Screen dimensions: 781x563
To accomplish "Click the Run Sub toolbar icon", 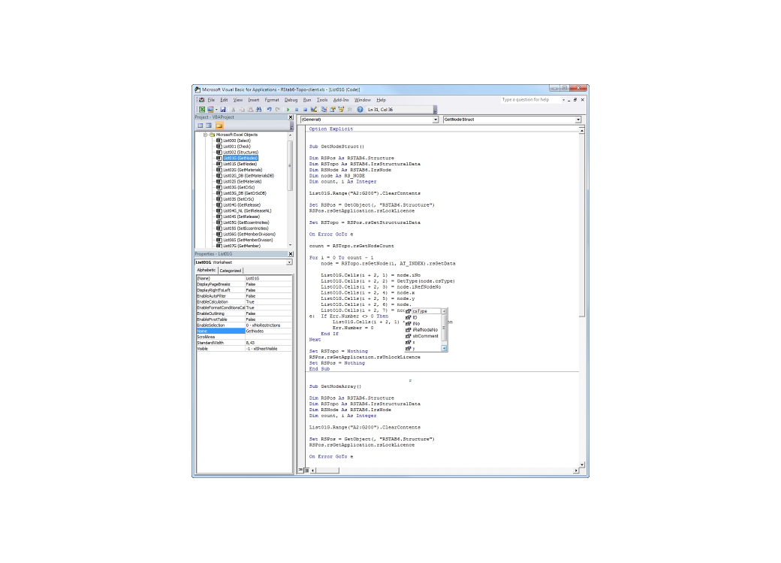I will [x=289, y=109].
